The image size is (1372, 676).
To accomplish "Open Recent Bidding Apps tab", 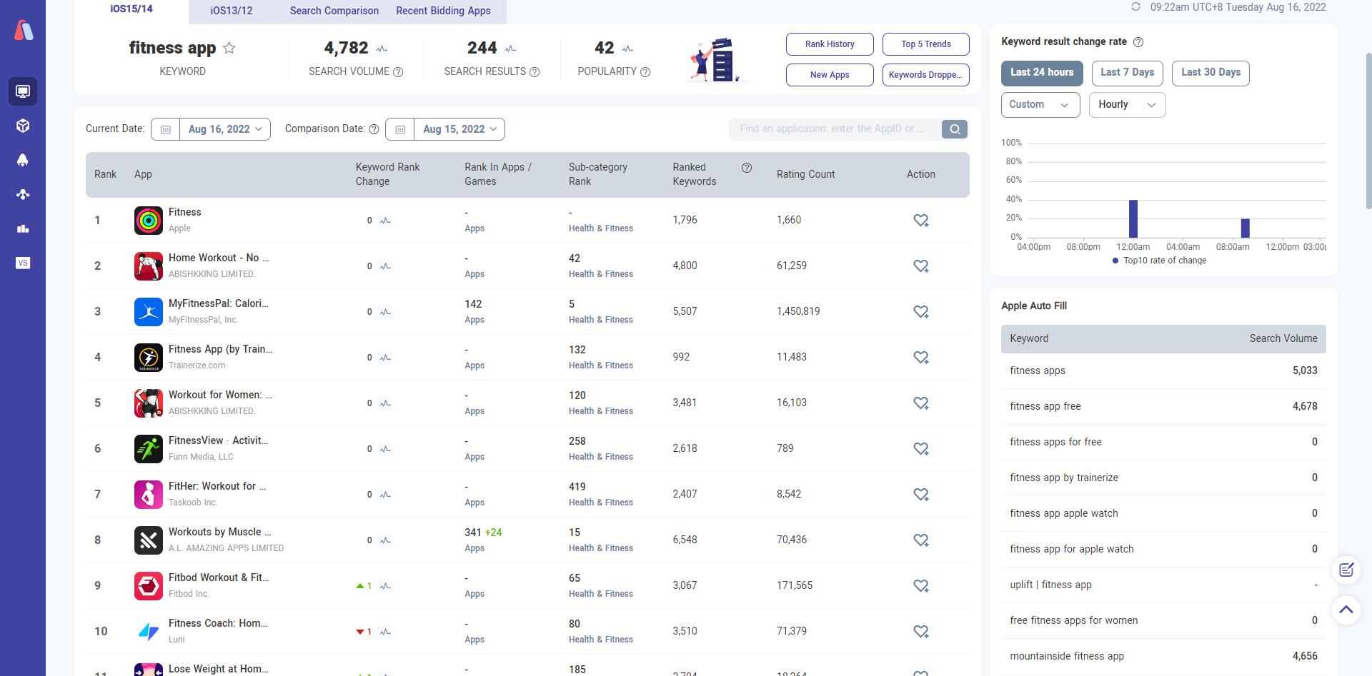I will click(443, 11).
